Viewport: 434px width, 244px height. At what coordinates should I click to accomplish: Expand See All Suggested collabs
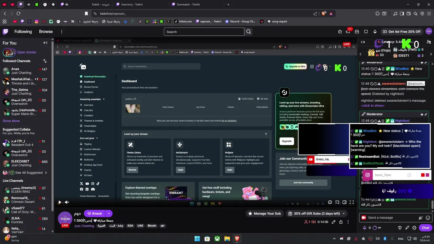pyautogui.click(x=25, y=172)
